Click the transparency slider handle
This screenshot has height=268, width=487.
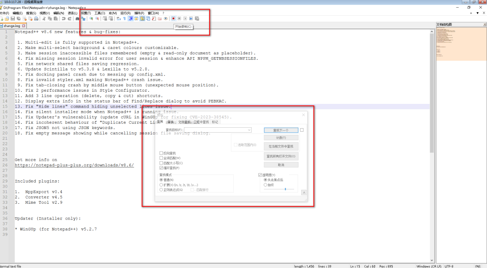click(285, 189)
